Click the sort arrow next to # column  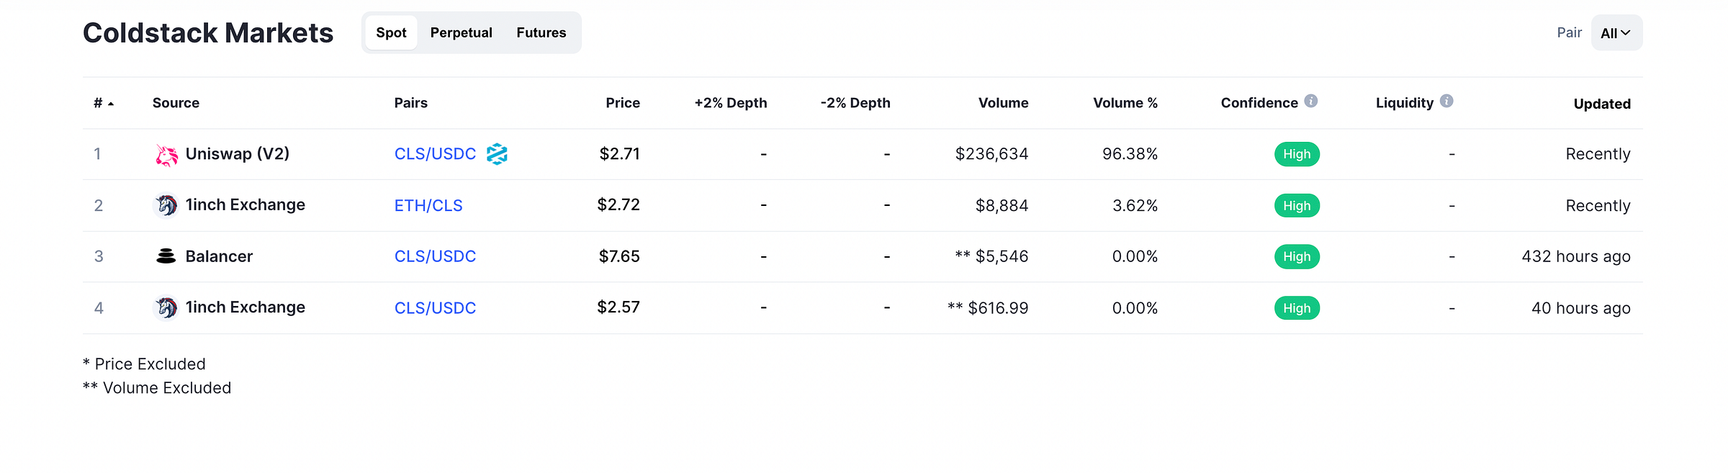point(111,104)
